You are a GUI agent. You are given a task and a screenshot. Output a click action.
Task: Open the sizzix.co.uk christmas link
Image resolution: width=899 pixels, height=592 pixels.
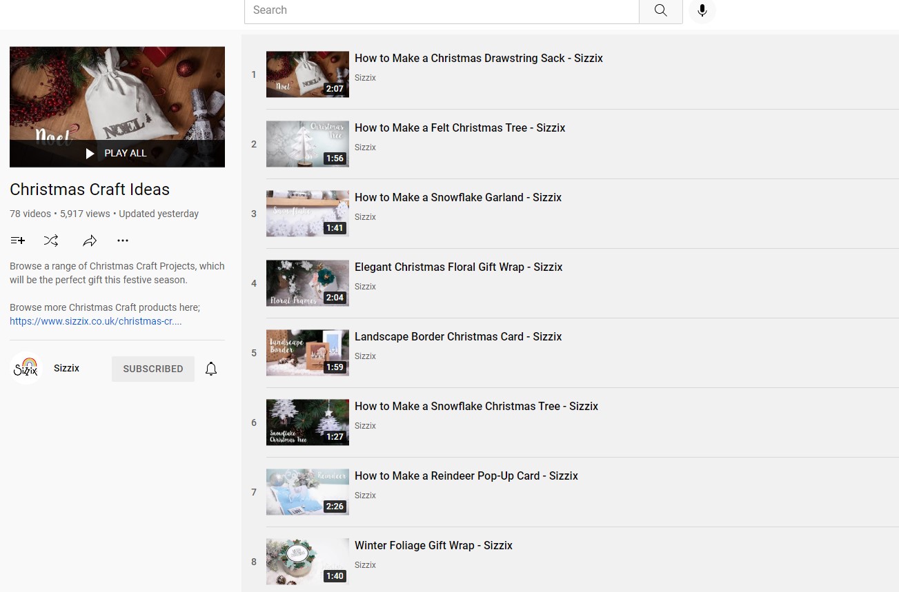[x=96, y=321]
